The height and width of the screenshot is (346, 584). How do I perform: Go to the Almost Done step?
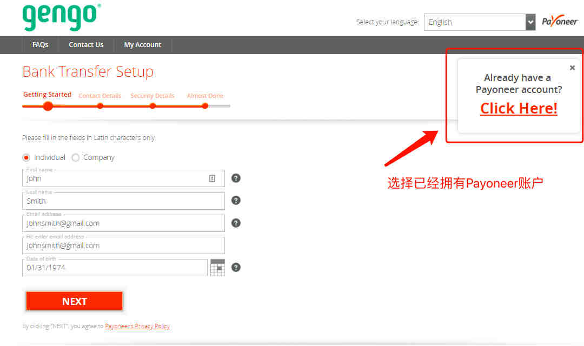205,96
